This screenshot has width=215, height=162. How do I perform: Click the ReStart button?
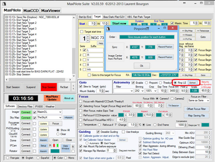pyautogui.click(x=64, y=87)
